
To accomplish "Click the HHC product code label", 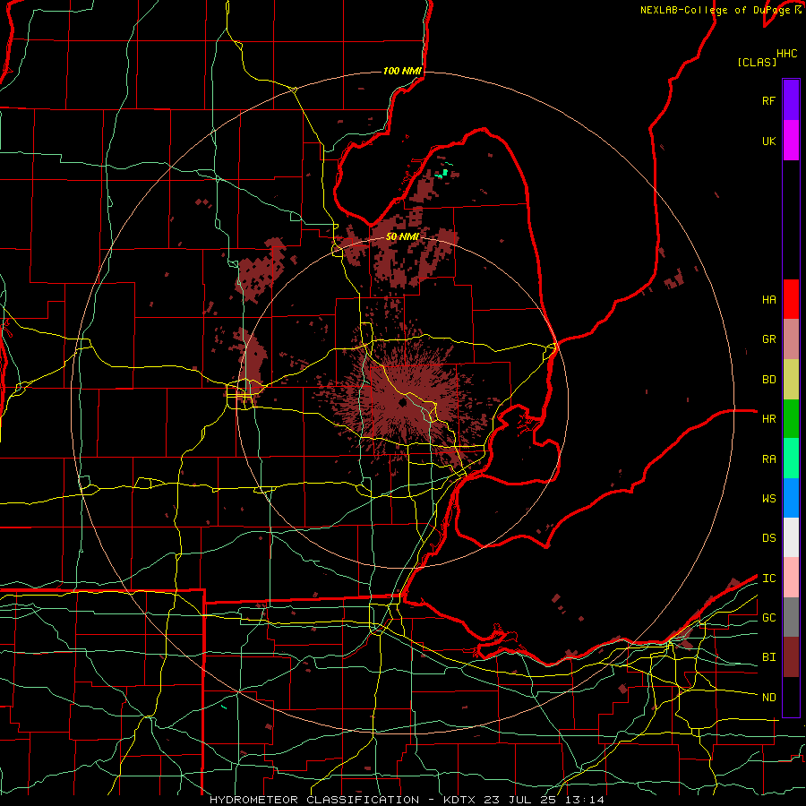I will 787,54.
